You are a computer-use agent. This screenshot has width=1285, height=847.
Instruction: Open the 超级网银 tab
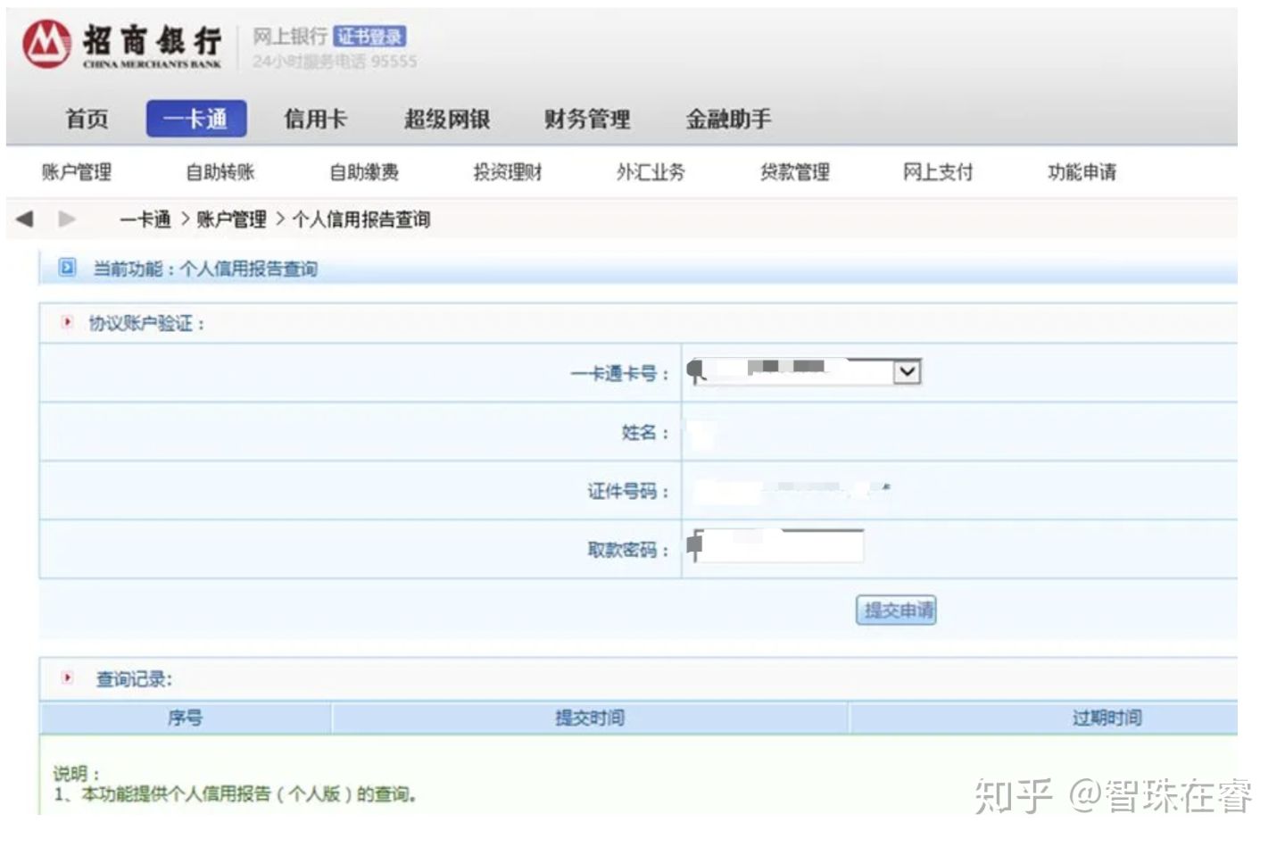point(448,119)
